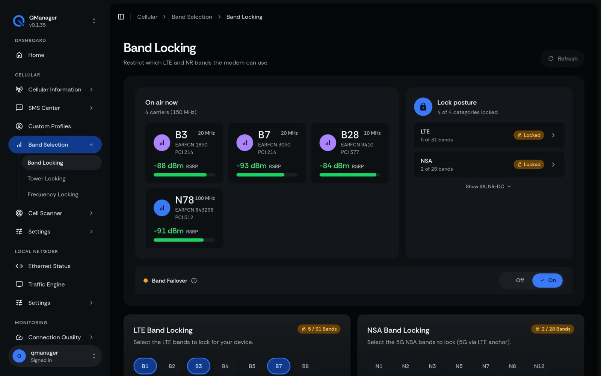Enable NSA band N1

pyautogui.click(x=379, y=366)
